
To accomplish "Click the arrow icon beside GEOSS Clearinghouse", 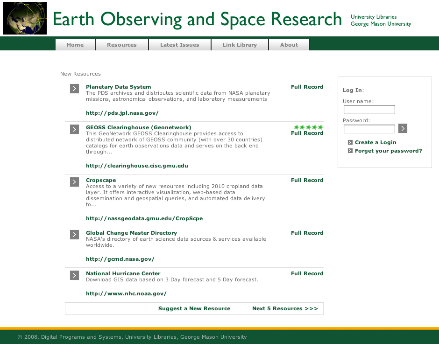I will [74, 129].
